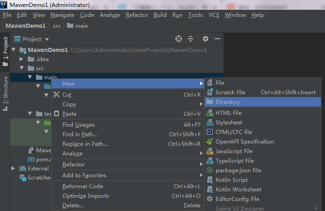Image resolution: width=325 pixels, height=211 pixels.
Task: Click the EditorConfig File gear icon
Action: point(210,199)
